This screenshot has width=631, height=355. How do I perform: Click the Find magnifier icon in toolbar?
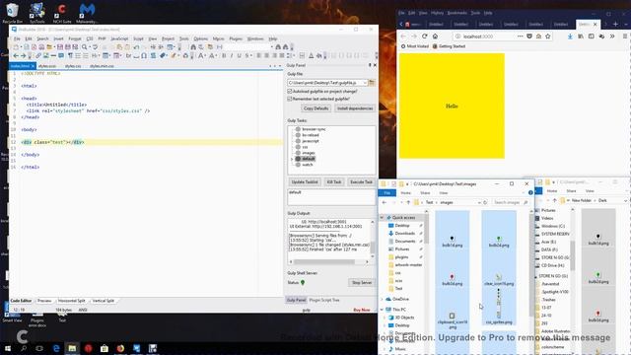coord(84,47)
